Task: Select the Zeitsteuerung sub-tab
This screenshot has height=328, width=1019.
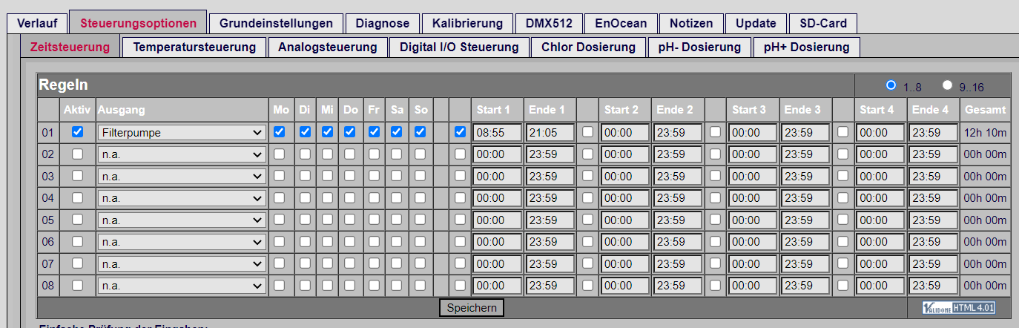Action: (x=70, y=47)
